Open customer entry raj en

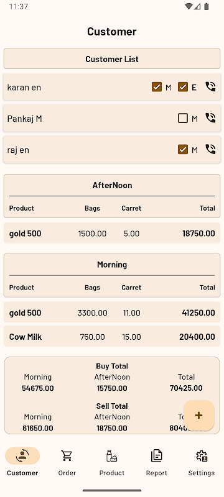(x=112, y=149)
